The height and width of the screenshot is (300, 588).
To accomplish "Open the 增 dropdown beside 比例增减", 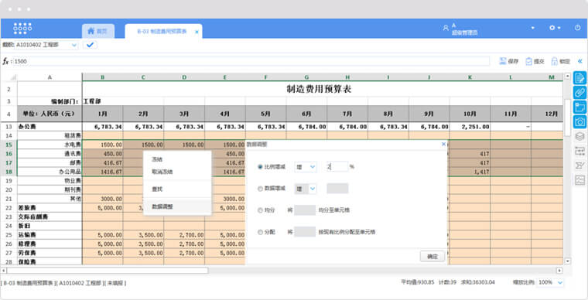I will (306, 167).
